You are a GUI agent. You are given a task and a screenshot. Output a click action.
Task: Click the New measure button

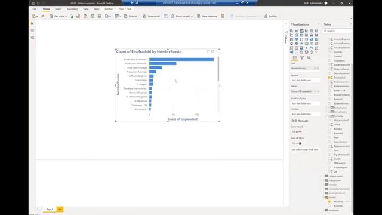tap(207, 16)
